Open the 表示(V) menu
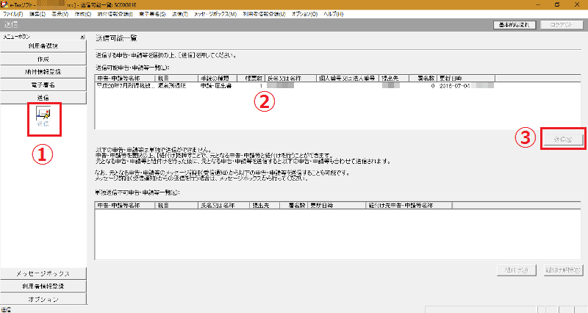The height and width of the screenshot is (313, 588). (x=60, y=14)
